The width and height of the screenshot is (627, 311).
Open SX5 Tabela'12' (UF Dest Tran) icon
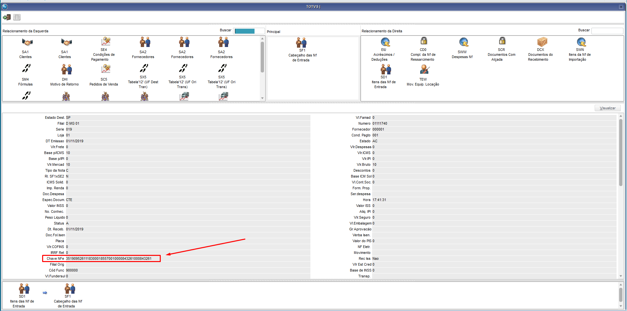pyautogui.click(x=144, y=68)
